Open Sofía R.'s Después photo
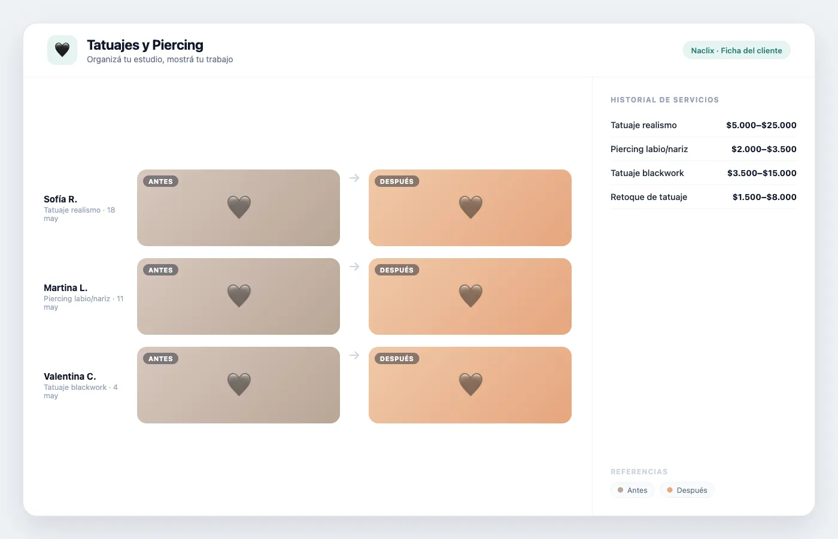838x539 pixels. pyautogui.click(x=470, y=208)
